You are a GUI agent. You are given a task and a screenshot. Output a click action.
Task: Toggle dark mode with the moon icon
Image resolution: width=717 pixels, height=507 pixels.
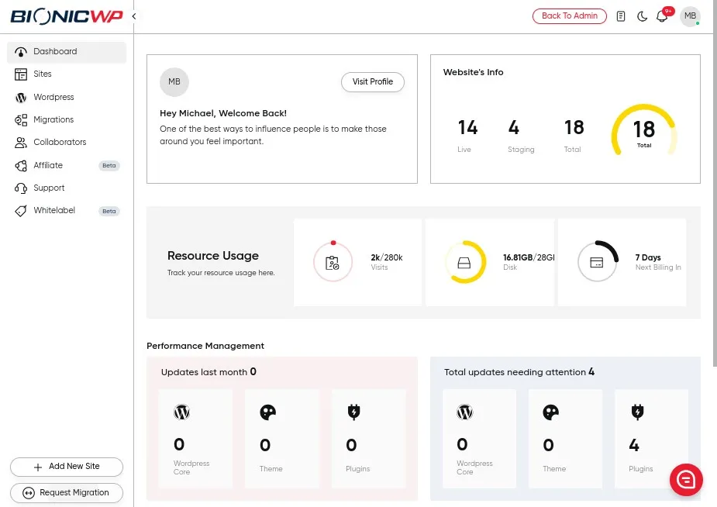pos(642,16)
